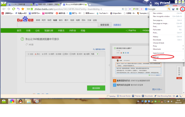Click the 搜索答案 search button
This screenshot has height=117, width=185.
pyautogui.click(x=105, y=25)
